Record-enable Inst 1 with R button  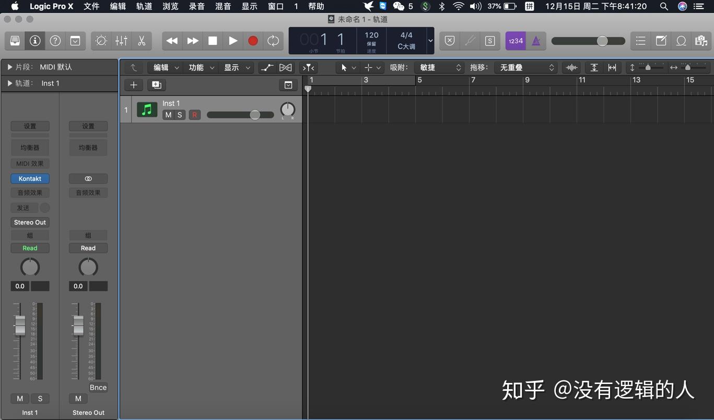(x=194, y=115)
